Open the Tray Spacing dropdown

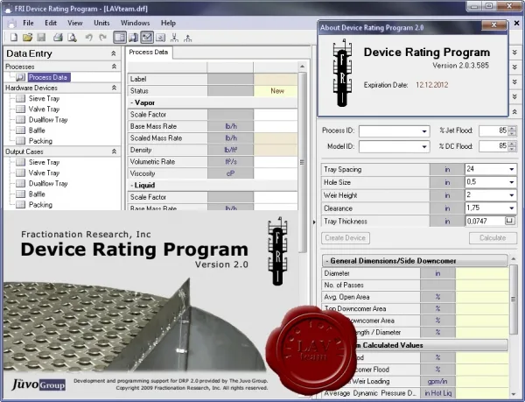tap(512, 169)
